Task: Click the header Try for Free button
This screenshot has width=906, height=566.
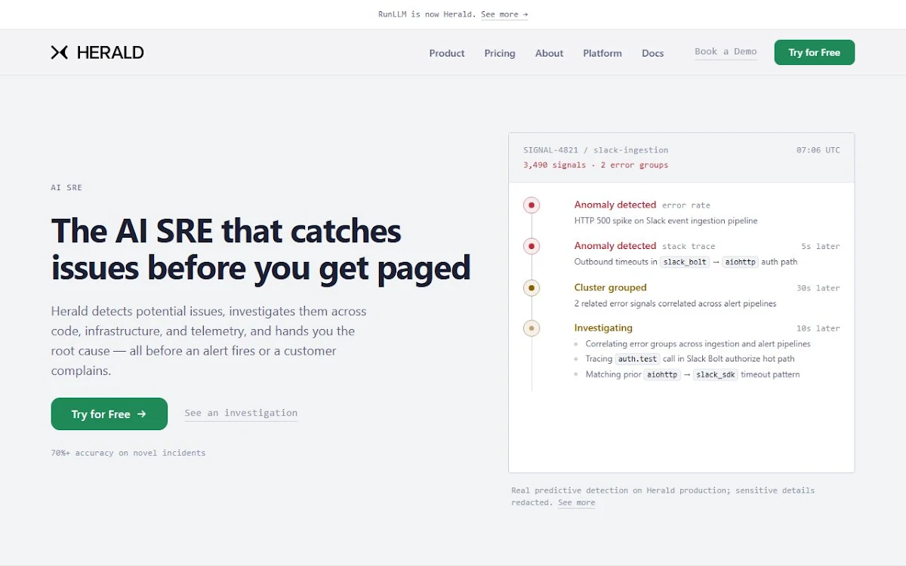Action: tap(814, 52)
